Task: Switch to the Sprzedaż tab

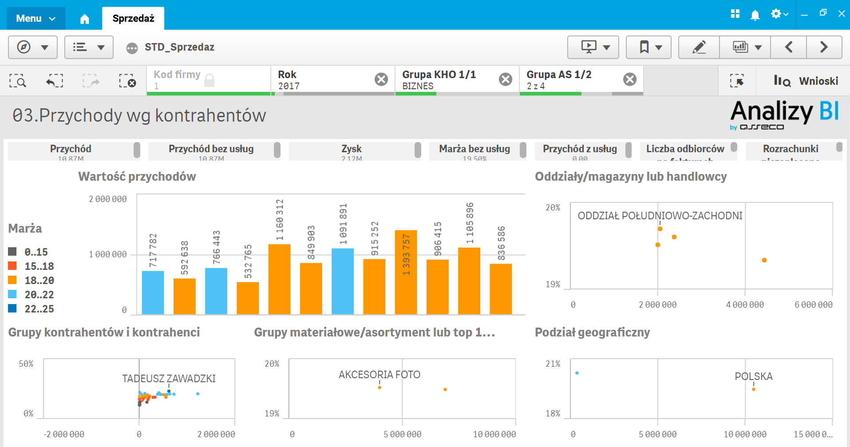Action: click(133, 18)
